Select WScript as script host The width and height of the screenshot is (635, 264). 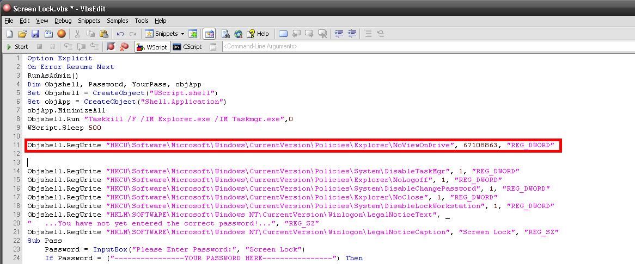pos(152,47)
